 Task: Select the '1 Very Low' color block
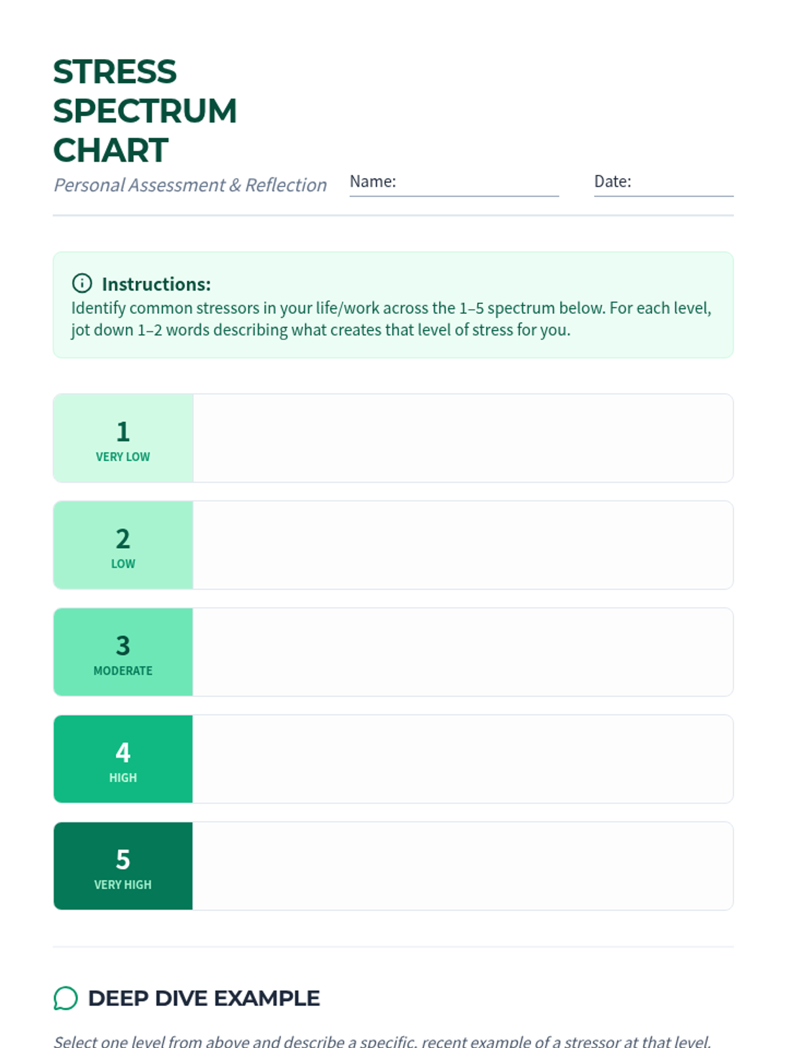pos(123,438)
